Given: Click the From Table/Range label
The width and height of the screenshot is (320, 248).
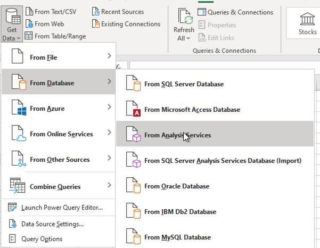Looking at the screenshot, I should point(60,36).
